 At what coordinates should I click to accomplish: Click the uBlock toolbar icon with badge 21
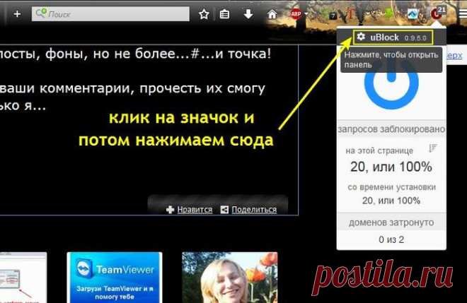[438, 13]
